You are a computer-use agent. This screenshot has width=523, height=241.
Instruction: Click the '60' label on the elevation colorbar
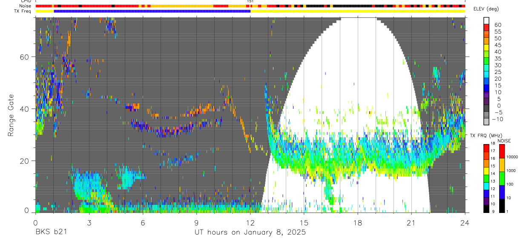(497, 25)
